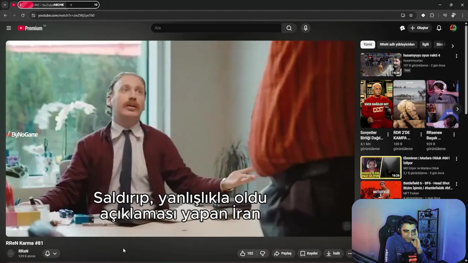The width and height of the screenshot is (468, 263).
Task: Select the partially visible Size chip
Action: (x=440, y=45)
